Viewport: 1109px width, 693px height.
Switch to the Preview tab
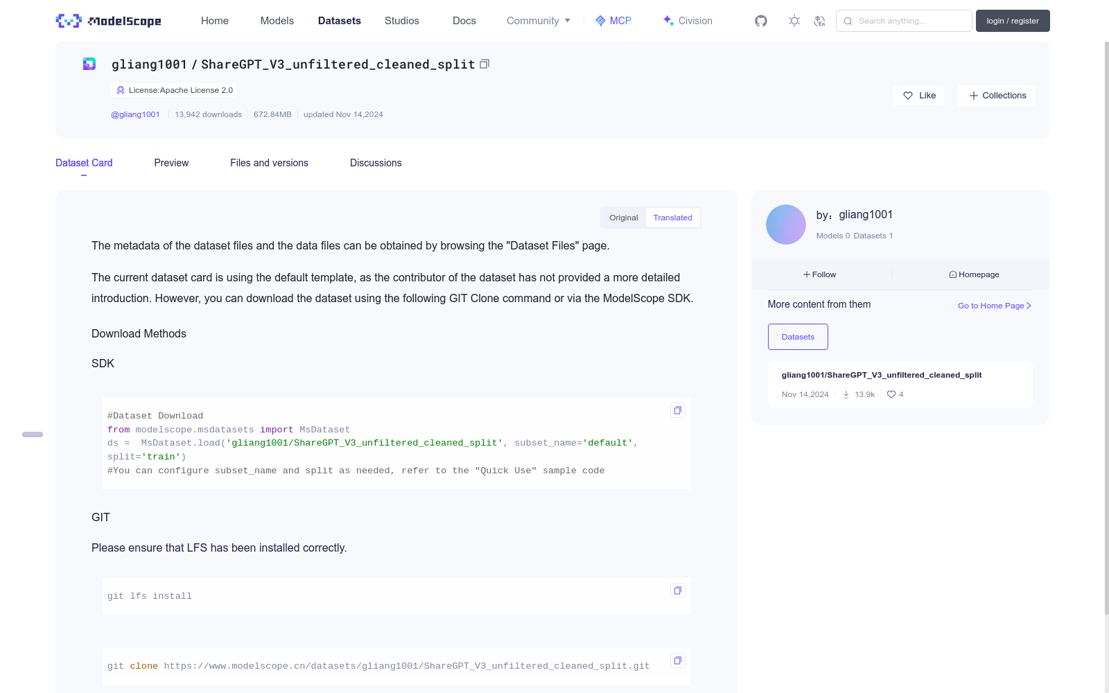[171, 163]
